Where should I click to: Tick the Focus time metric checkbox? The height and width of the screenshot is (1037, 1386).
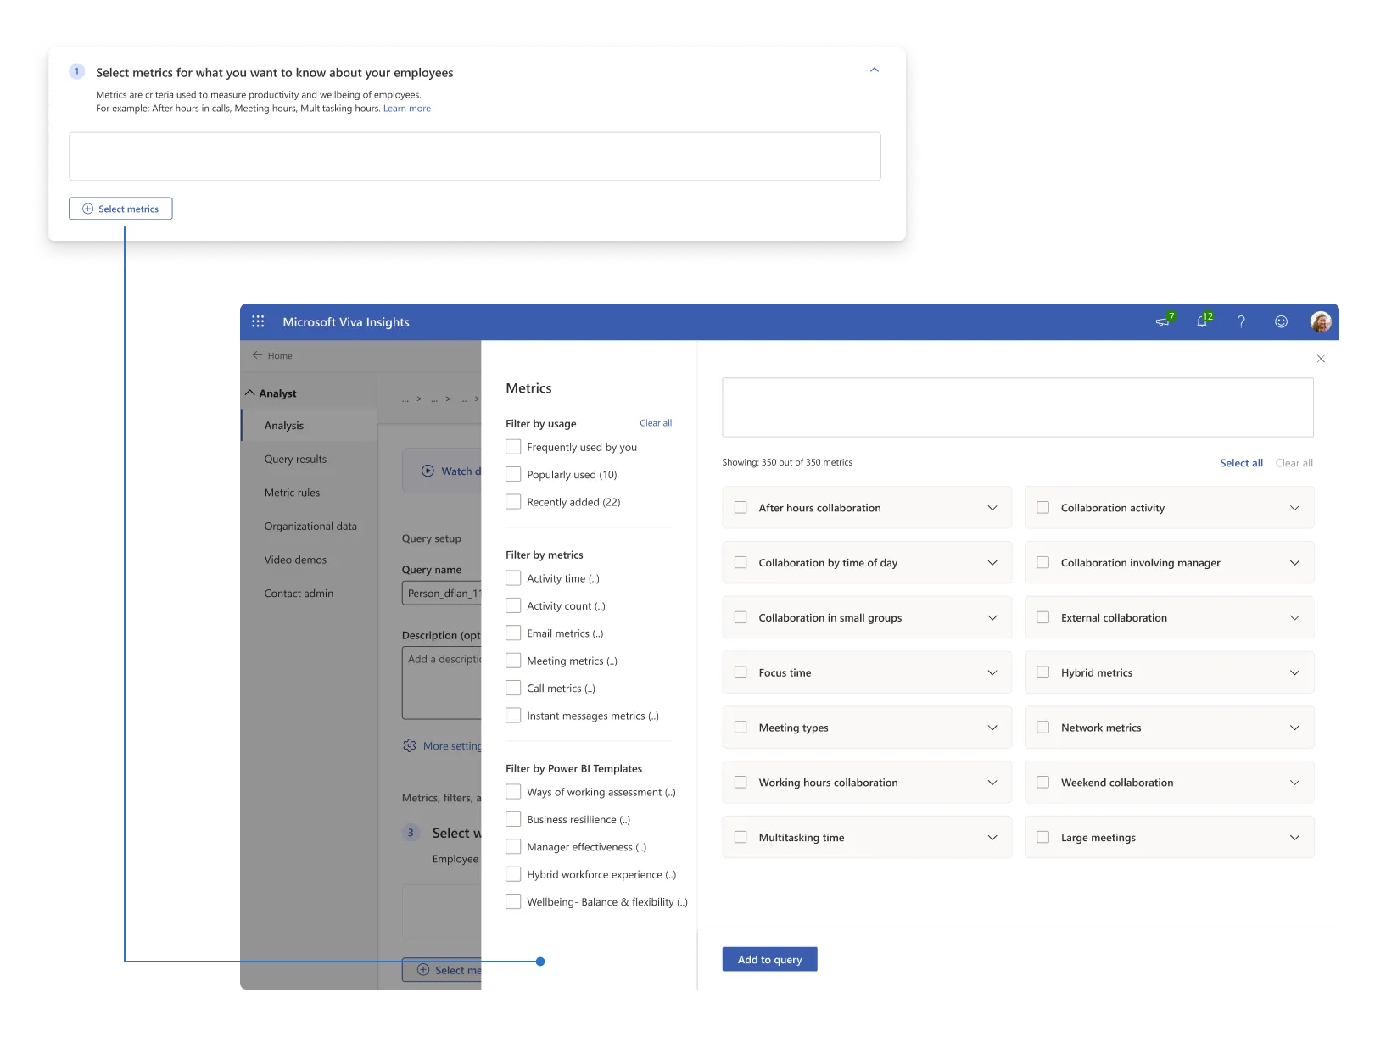pos(741,672)
